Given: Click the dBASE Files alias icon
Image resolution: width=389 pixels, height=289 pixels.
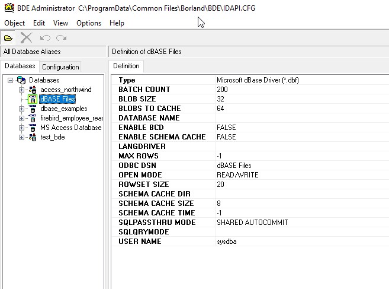Looking at the screenshot, I should click(x=32, y=99).
